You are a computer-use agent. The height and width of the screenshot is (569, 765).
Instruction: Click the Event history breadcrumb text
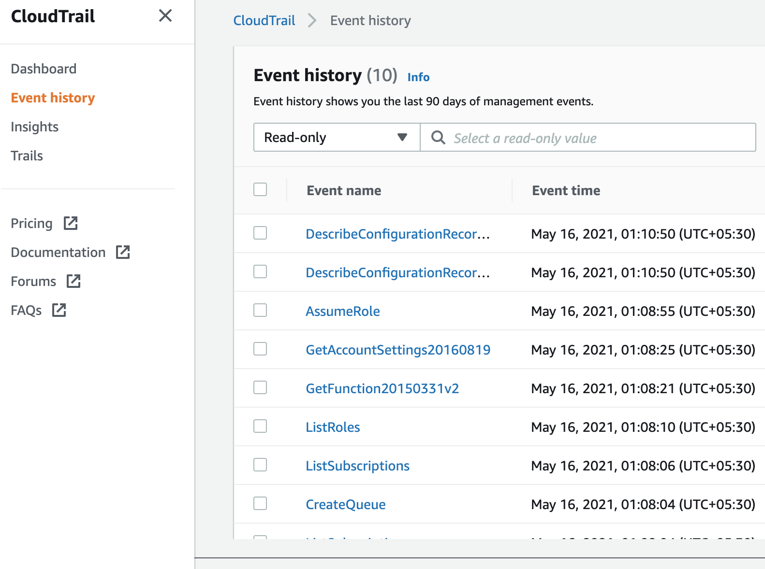[370, 20]
